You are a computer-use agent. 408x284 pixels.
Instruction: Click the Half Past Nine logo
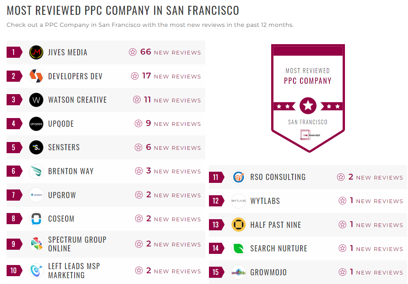[238, 225]
